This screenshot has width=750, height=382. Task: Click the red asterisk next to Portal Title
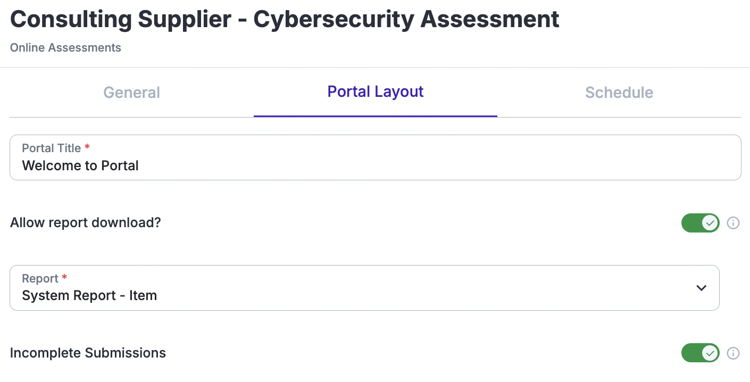pyautogui.click(x=87, y=148)
